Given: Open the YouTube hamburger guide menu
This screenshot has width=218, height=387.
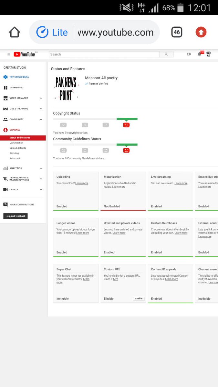Looking at the screenshot, I should [9, 54].
